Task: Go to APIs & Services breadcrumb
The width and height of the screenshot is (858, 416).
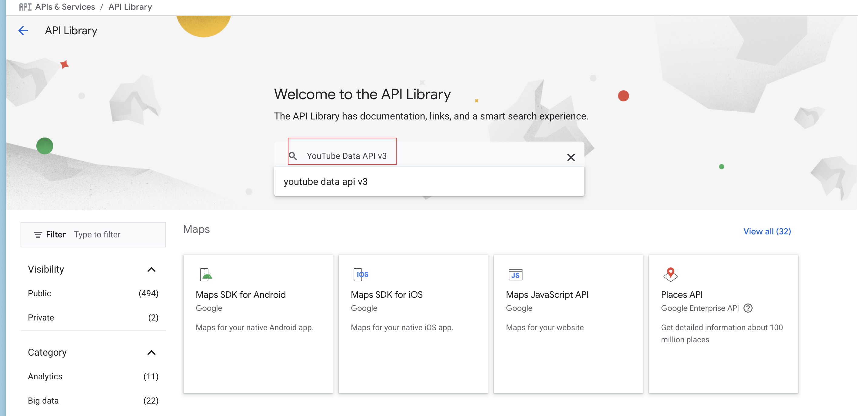Action: coord(65,7)
